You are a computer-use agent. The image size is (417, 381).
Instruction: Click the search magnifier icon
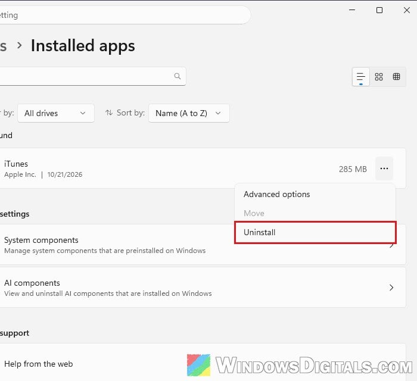pos(178,76)
